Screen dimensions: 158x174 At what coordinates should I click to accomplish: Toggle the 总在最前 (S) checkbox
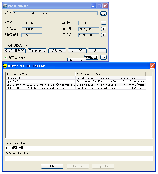click(x=5, y=57)
